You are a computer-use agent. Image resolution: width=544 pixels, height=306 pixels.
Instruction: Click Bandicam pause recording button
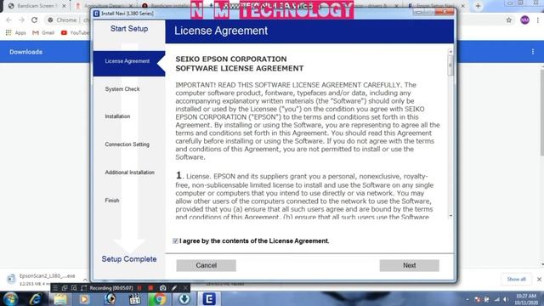tap(139, 288)
